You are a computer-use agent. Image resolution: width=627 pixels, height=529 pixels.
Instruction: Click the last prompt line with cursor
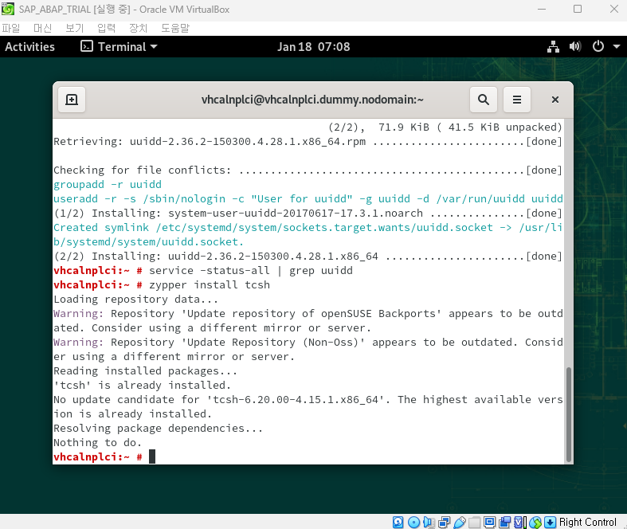tap(104, 457)
